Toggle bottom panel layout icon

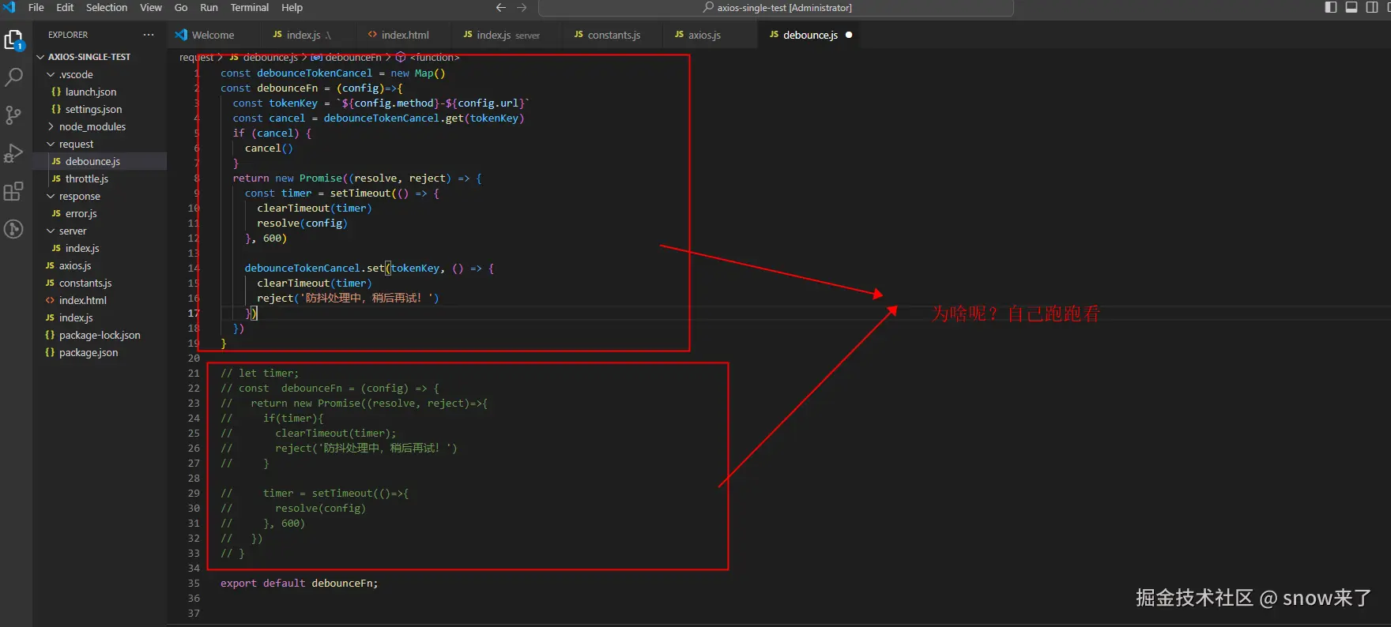(x=1351, y=8)
